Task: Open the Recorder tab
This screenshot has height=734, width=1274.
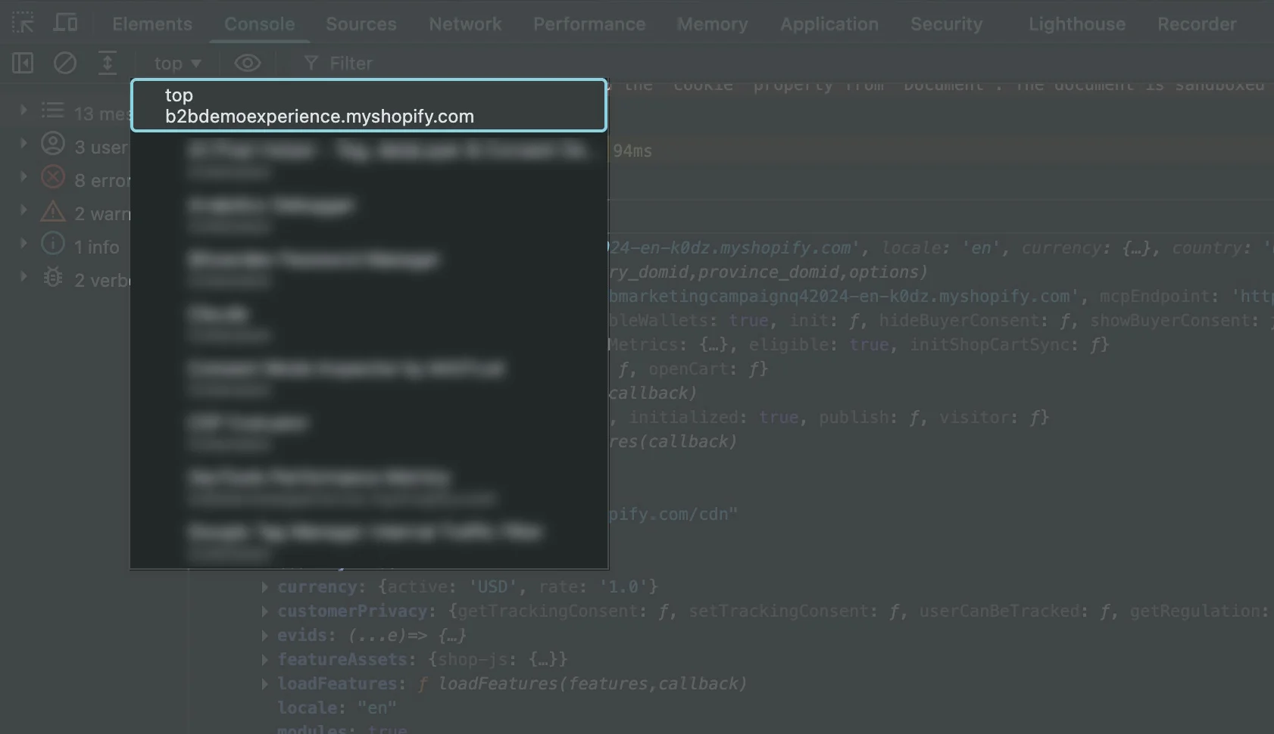Action: pos(1197,23)
